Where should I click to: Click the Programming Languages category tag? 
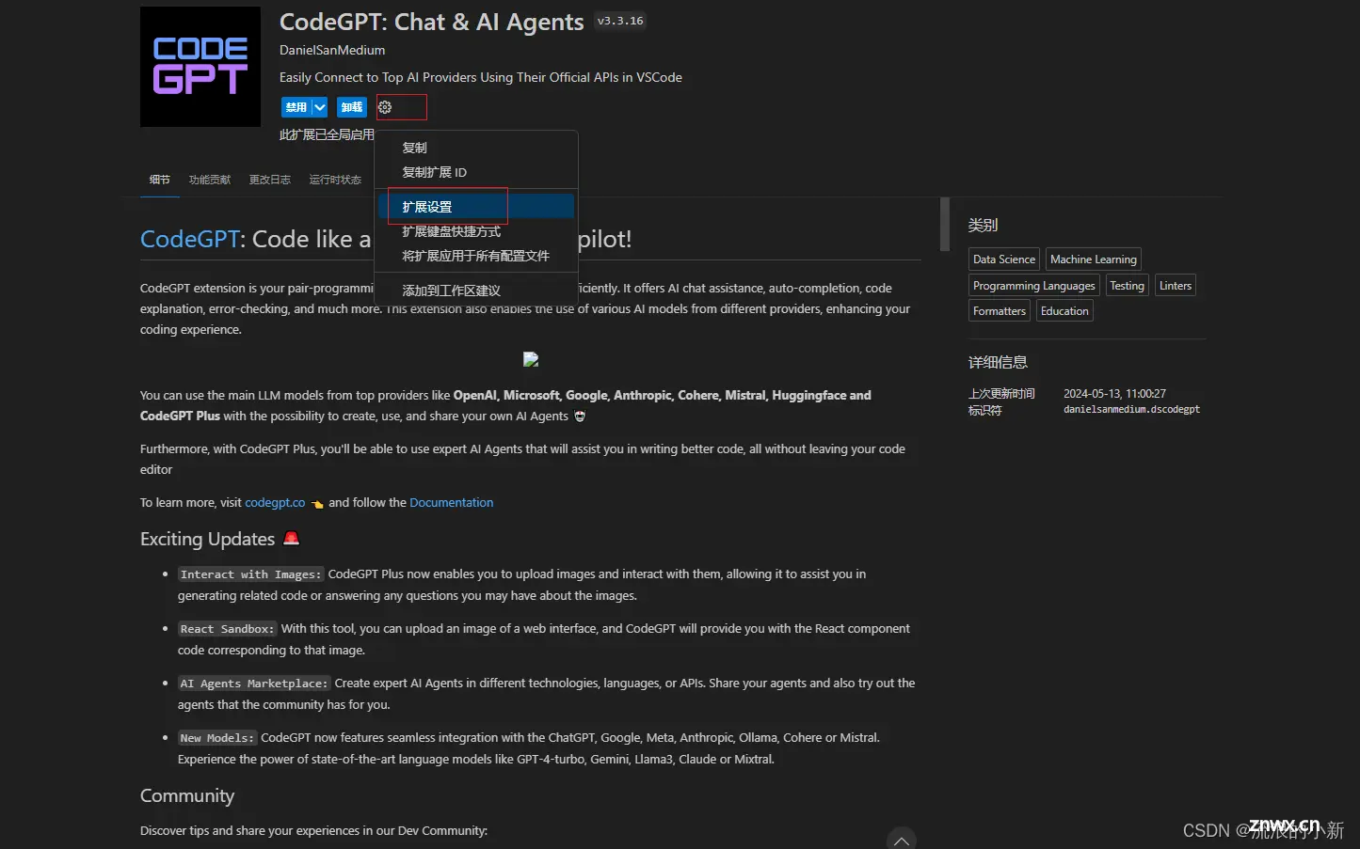1034,286
